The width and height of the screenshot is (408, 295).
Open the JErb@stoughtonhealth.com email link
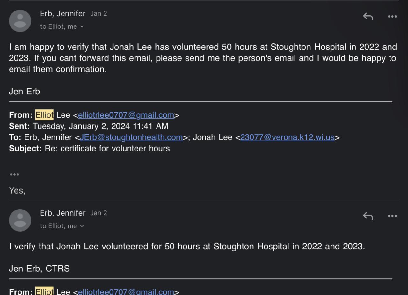coord(131,137)
